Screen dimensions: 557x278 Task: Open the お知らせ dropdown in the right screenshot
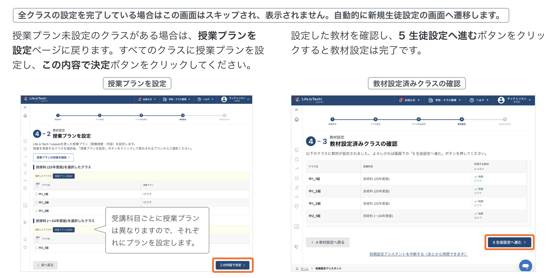[410, 100]
